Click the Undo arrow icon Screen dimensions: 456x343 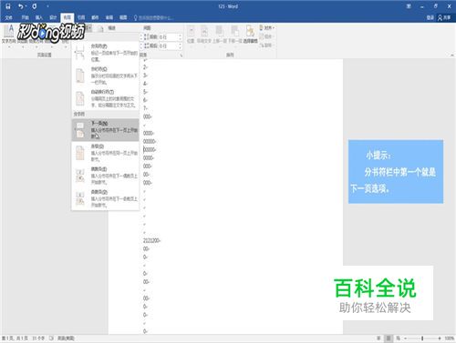(21, 6)
